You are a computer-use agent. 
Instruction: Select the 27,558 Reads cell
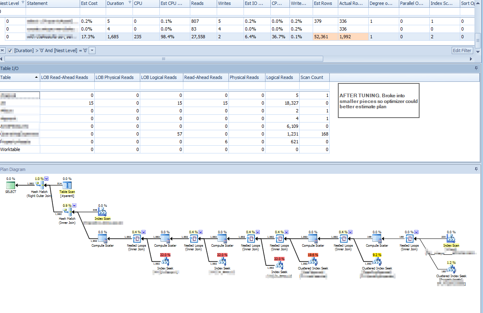pos(203,36)
